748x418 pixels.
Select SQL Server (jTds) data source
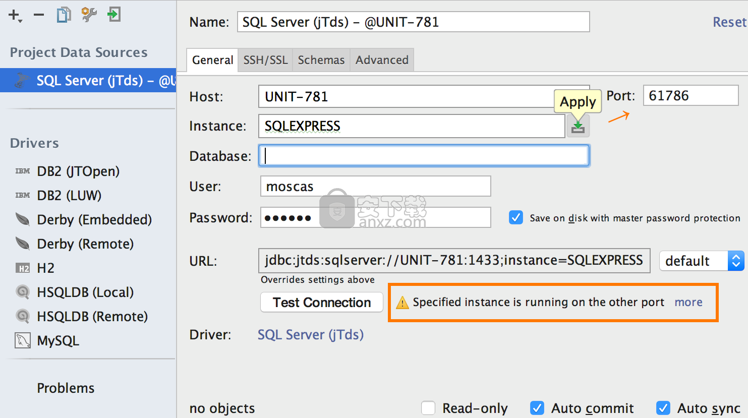[x=88, y=81]
